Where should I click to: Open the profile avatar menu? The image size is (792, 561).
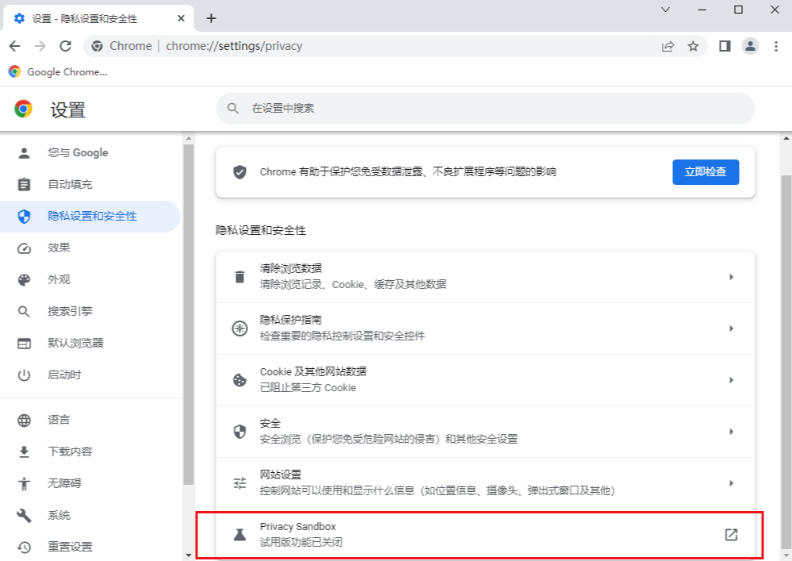tap(750, 46)
